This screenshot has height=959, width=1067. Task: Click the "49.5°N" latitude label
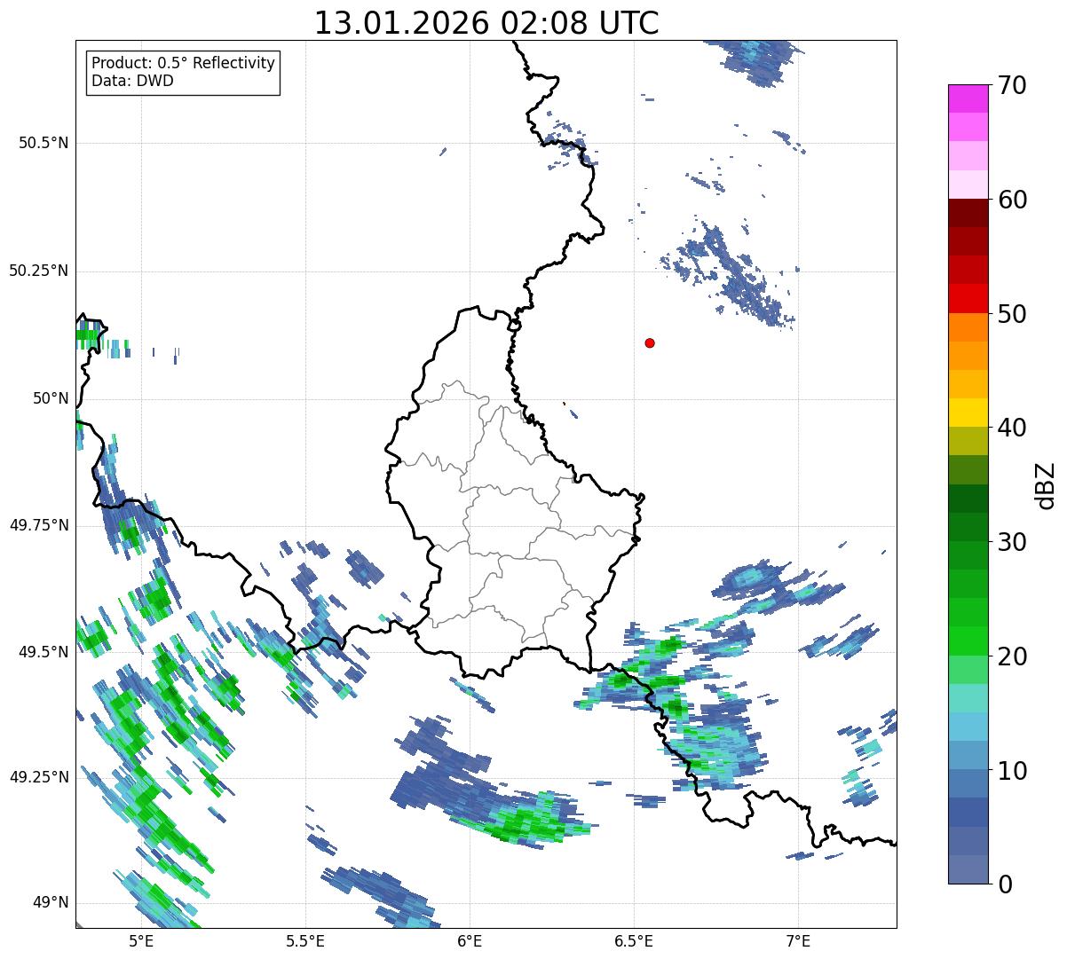[43, 652]
